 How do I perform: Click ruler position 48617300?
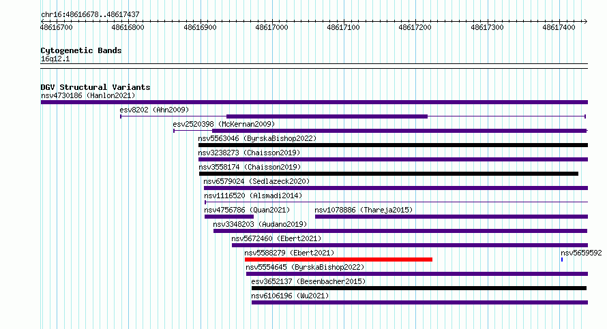(x=488, y=27)
